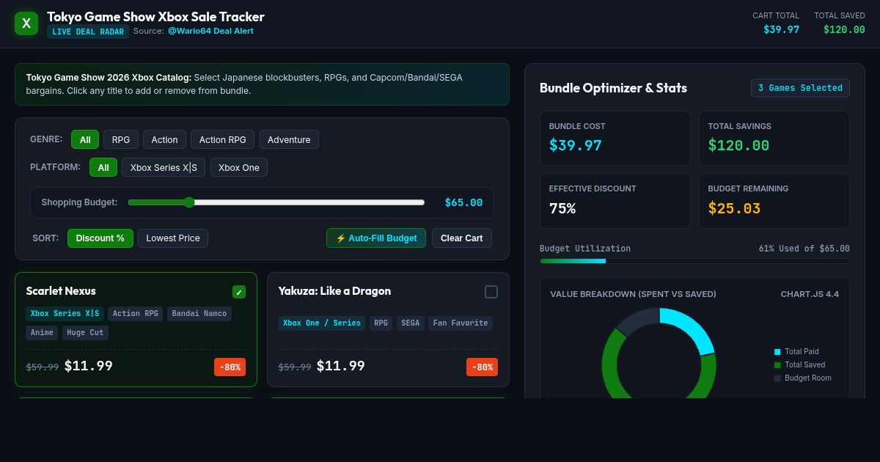Click the Anime tag on Scarlet Nexus
The height and width of the screenshot is (462, 880).
point(42,333)
